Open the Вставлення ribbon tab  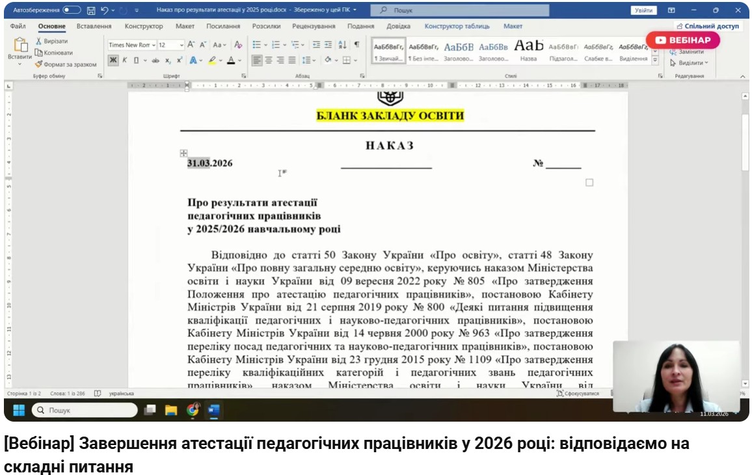click(x=95, y=26)
